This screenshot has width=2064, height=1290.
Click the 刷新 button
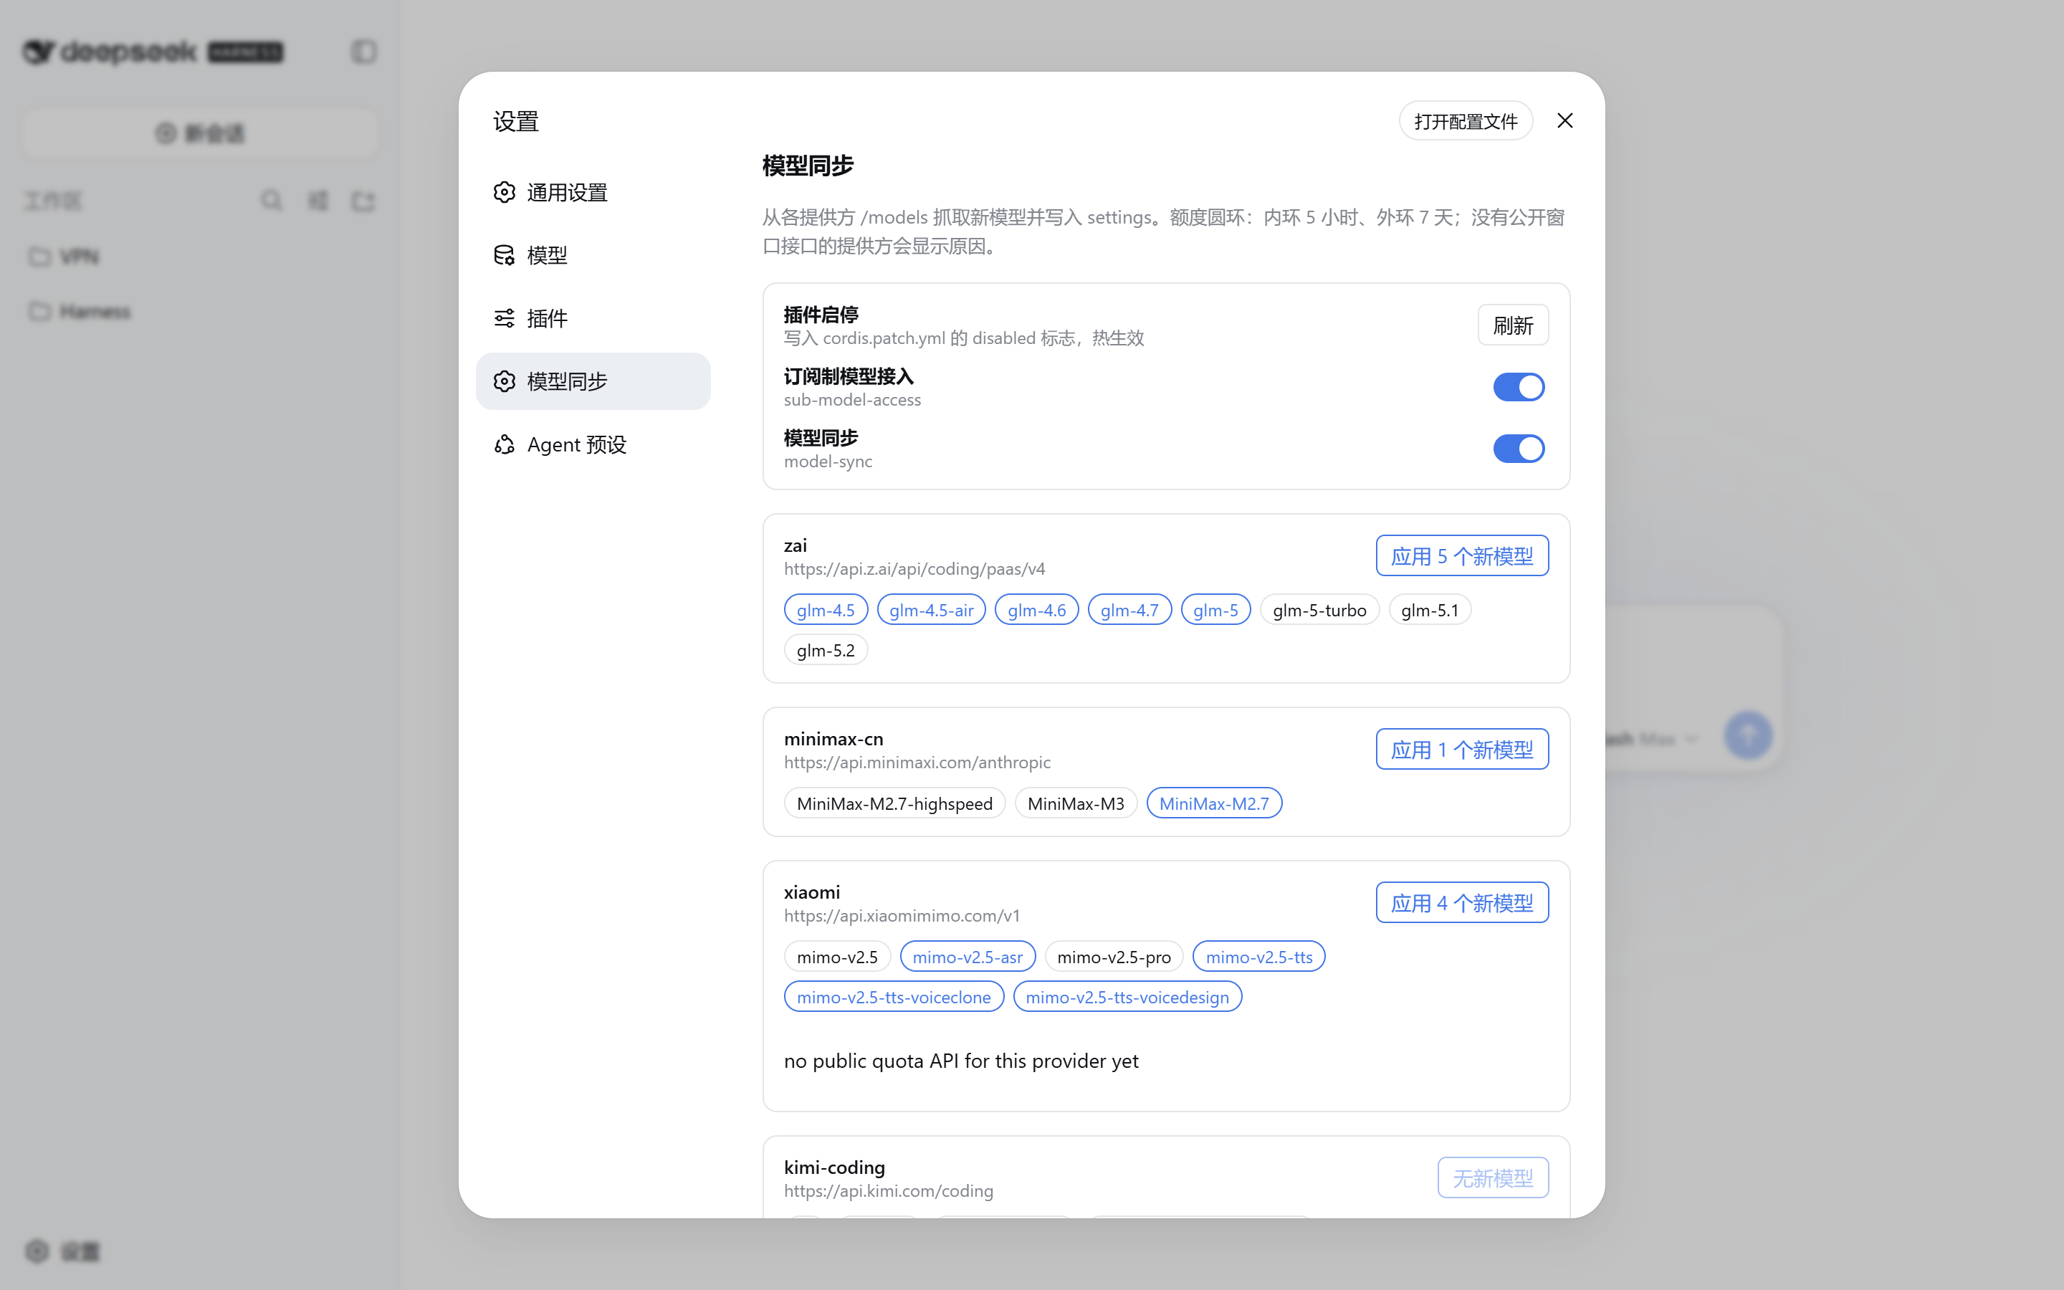pos(1513,325)
